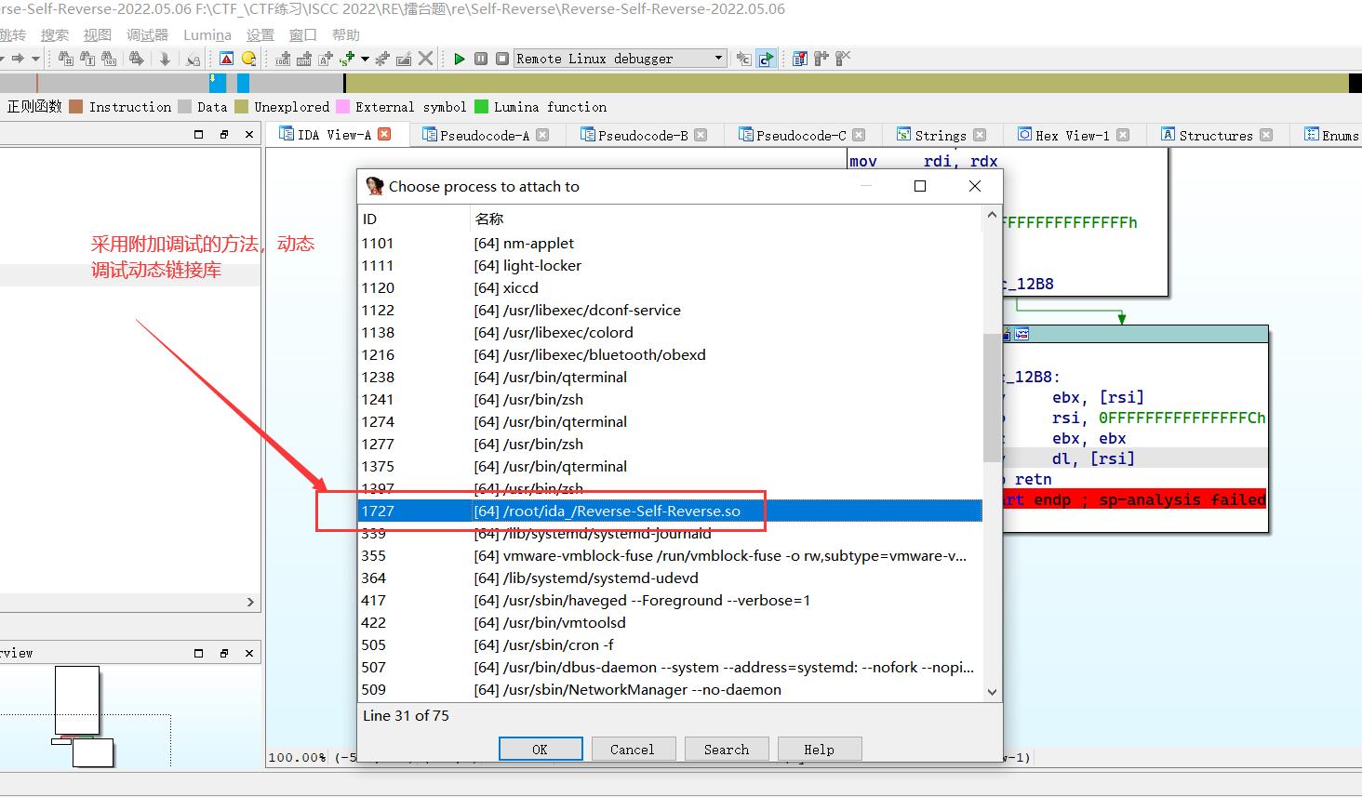Viewport: 1362px width, 797px height.
Task: Select process 1122 dconf-service
Action: point(670,310)
